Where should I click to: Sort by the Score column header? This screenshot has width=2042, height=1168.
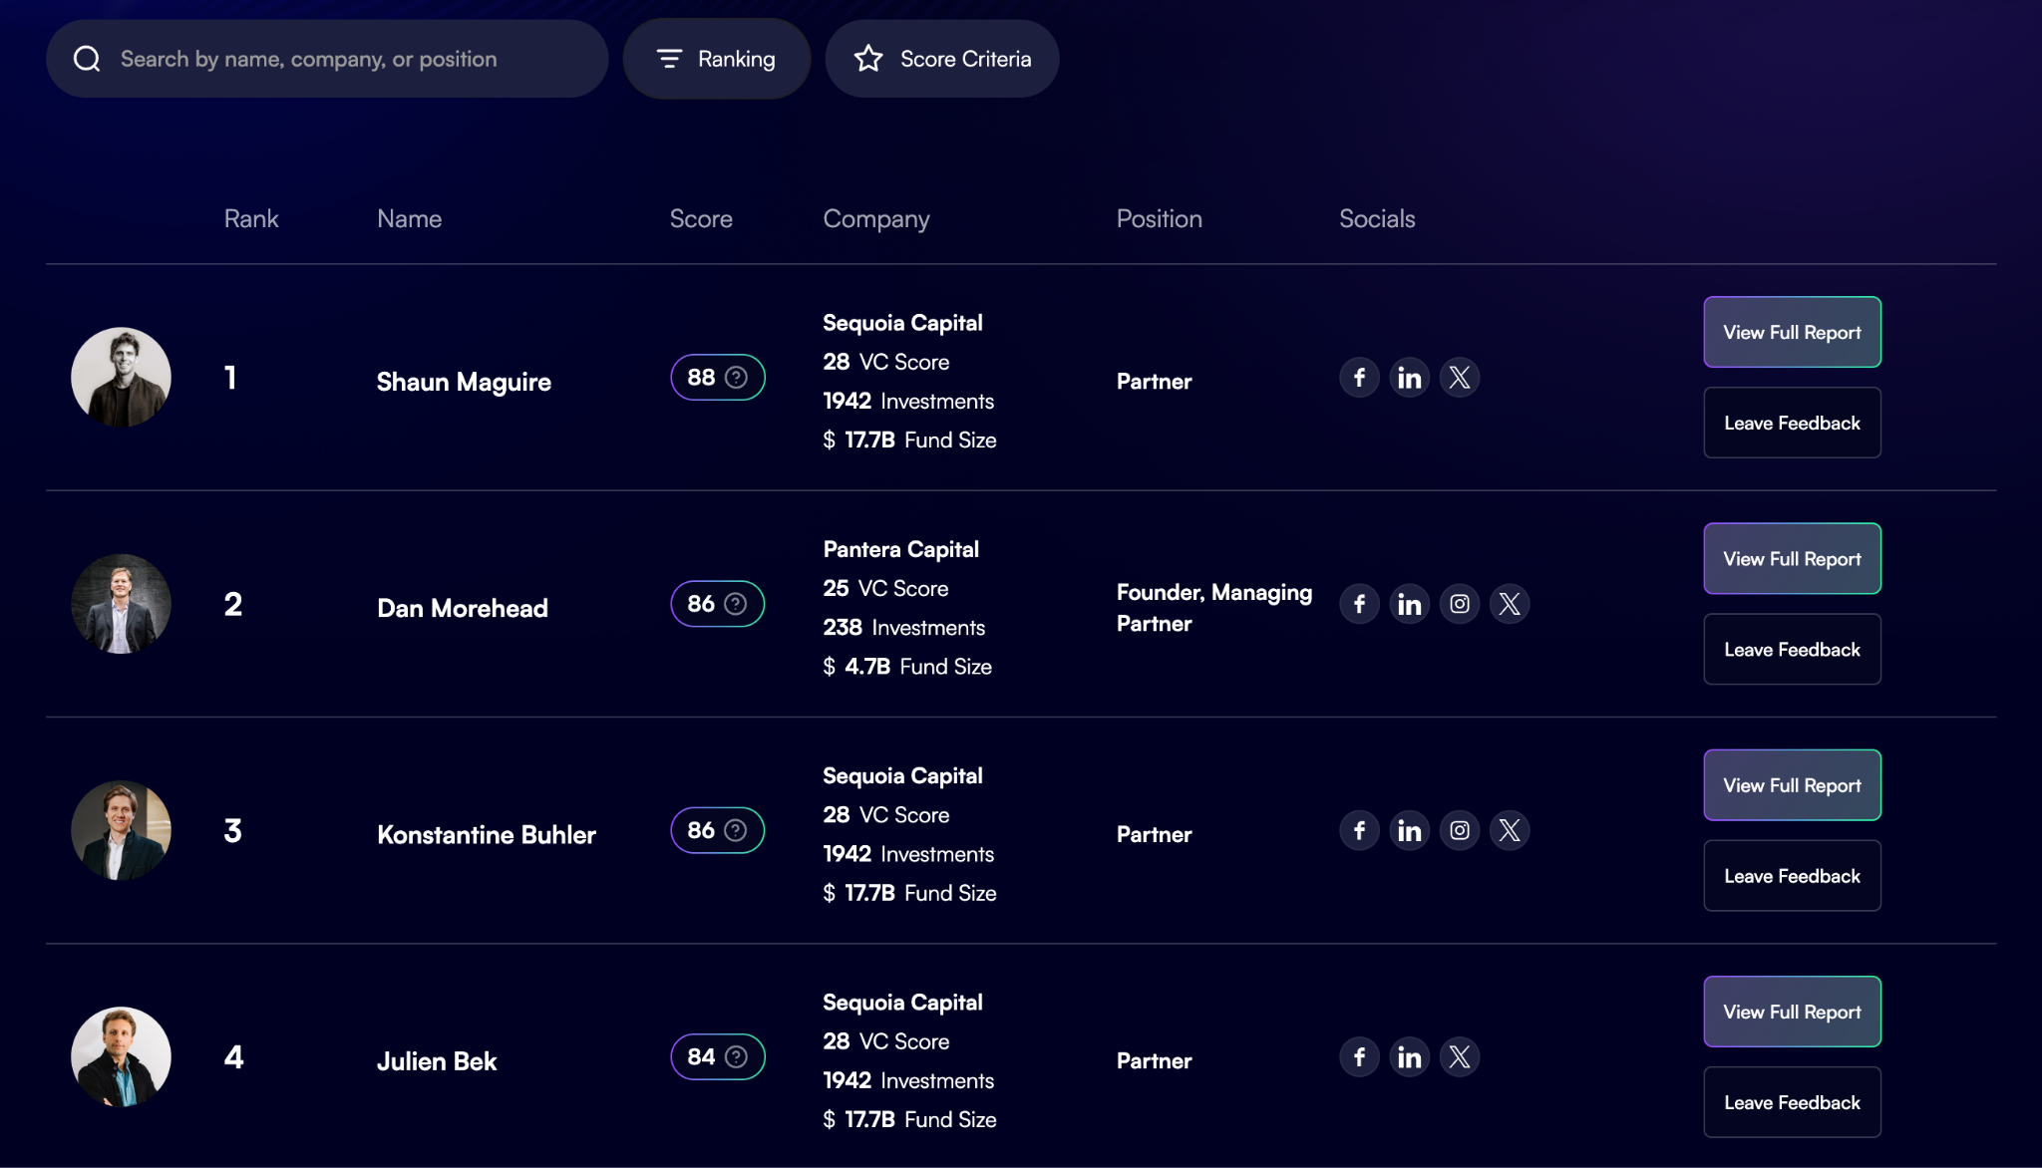701,218
